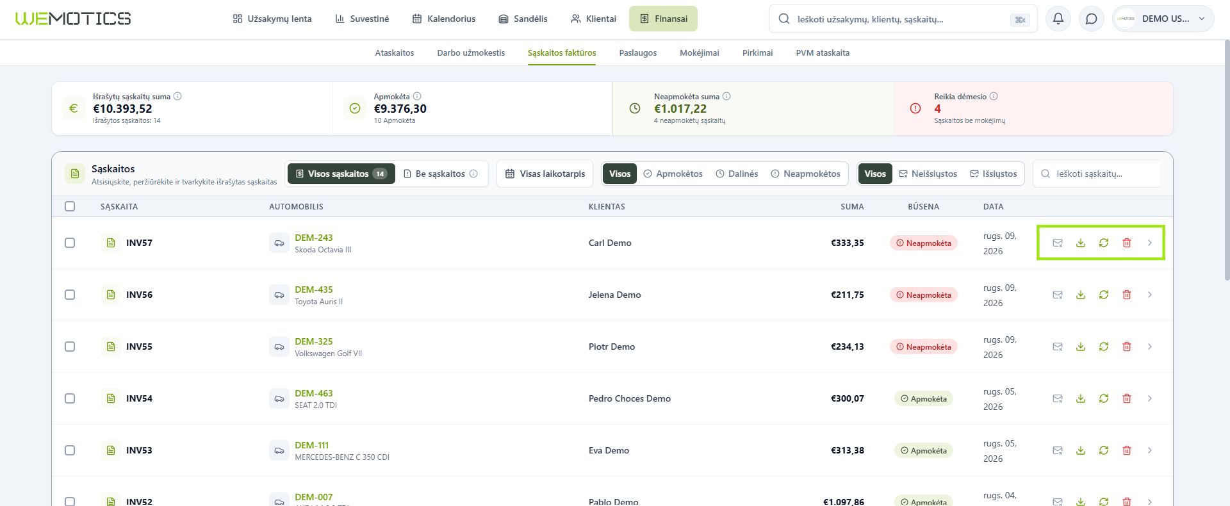The height and width of the screenshot is (506, 1230).
Task: Download the INV53 invoice
Action: tap(1081, 450)
